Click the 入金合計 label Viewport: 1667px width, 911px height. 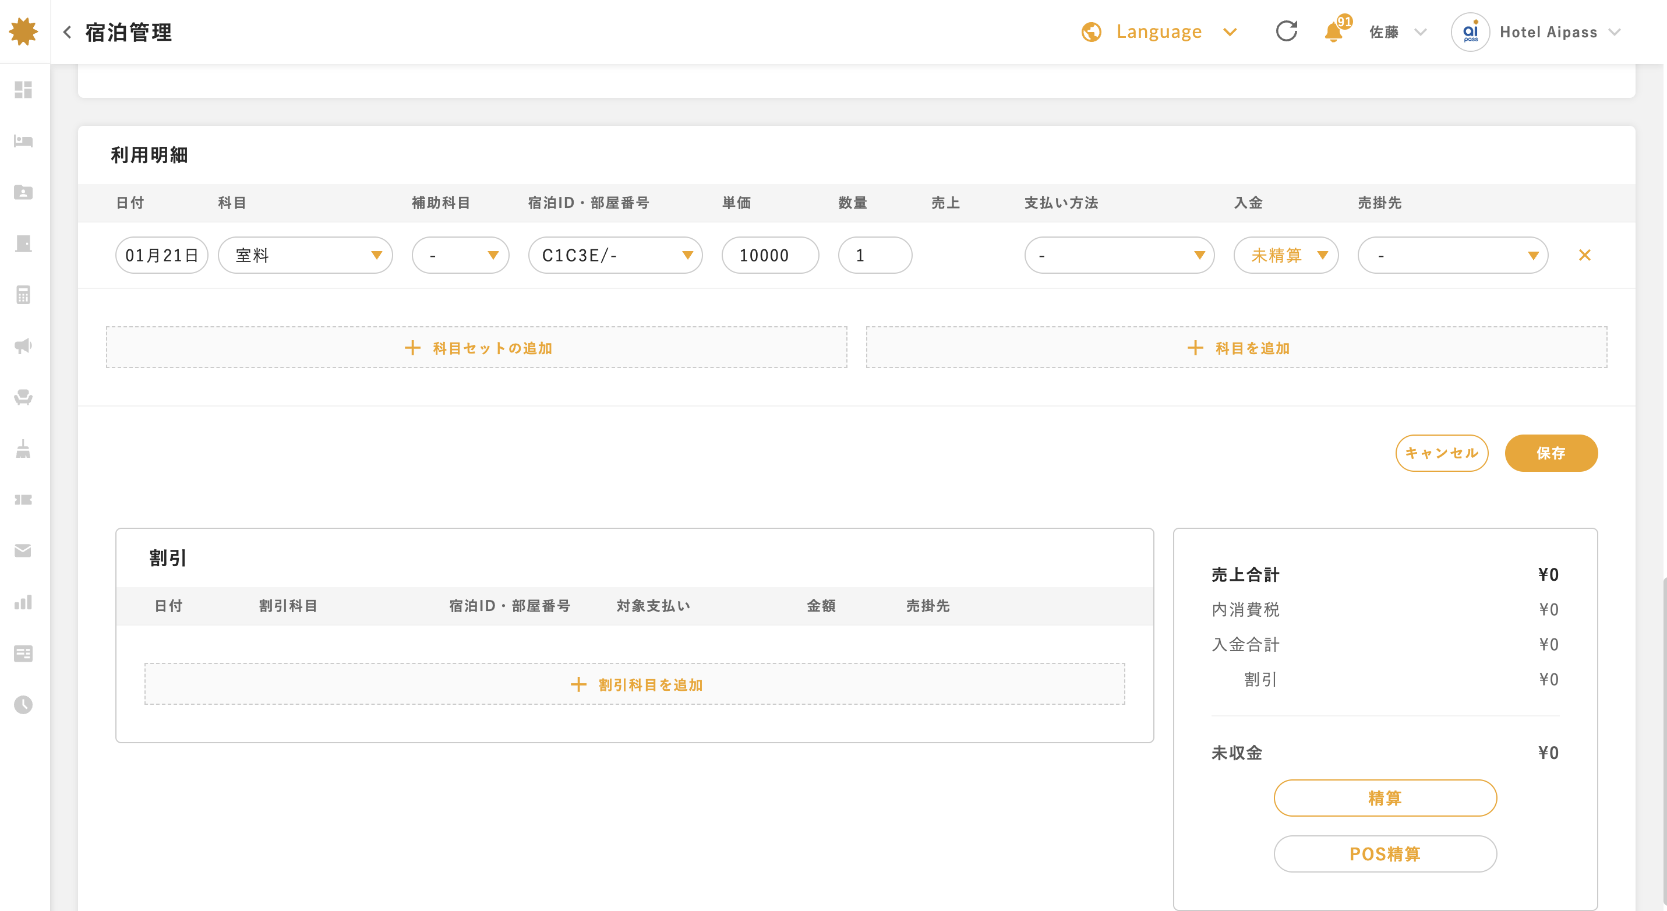(1245, 644)
